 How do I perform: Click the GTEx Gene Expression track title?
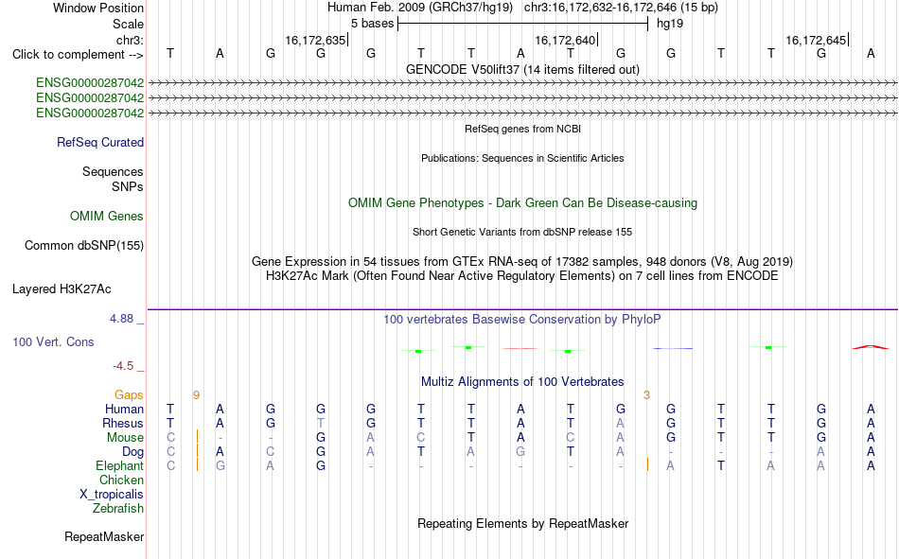click(x=522, y=261)
